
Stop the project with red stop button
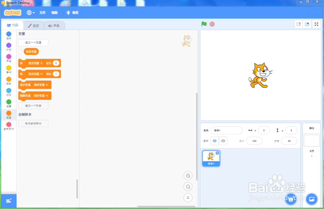click(x=212, y=24)
